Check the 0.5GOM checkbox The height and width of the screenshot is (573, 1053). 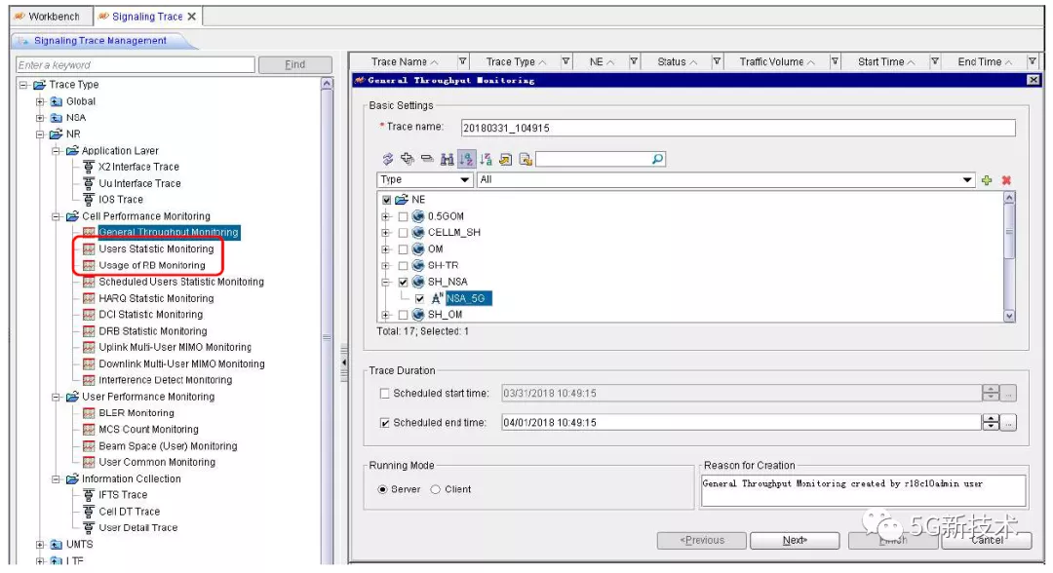point(403,216)
